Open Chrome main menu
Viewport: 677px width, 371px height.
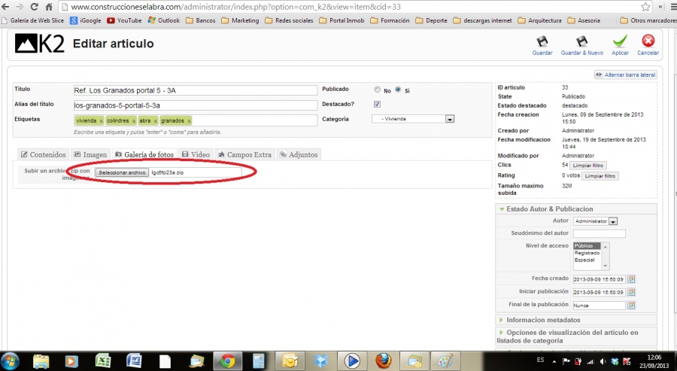[672, 7]
